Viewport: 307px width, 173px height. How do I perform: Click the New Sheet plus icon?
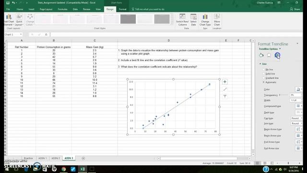(x=83, y=158)
